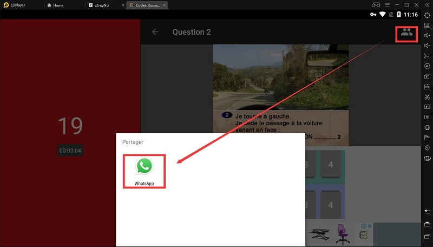Switch to the Home tab

pyautogui.click(x=57, y=5)
